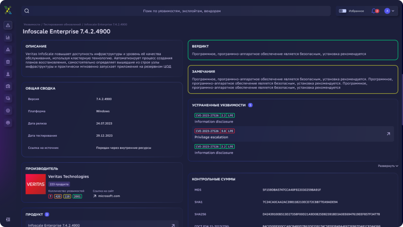Open the bar chart statistics sidebar icon
Screen dimensions: 403x227
tap(8, 38)
